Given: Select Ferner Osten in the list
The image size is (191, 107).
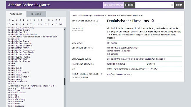Looking at the screenshot, I should point(14,90).
